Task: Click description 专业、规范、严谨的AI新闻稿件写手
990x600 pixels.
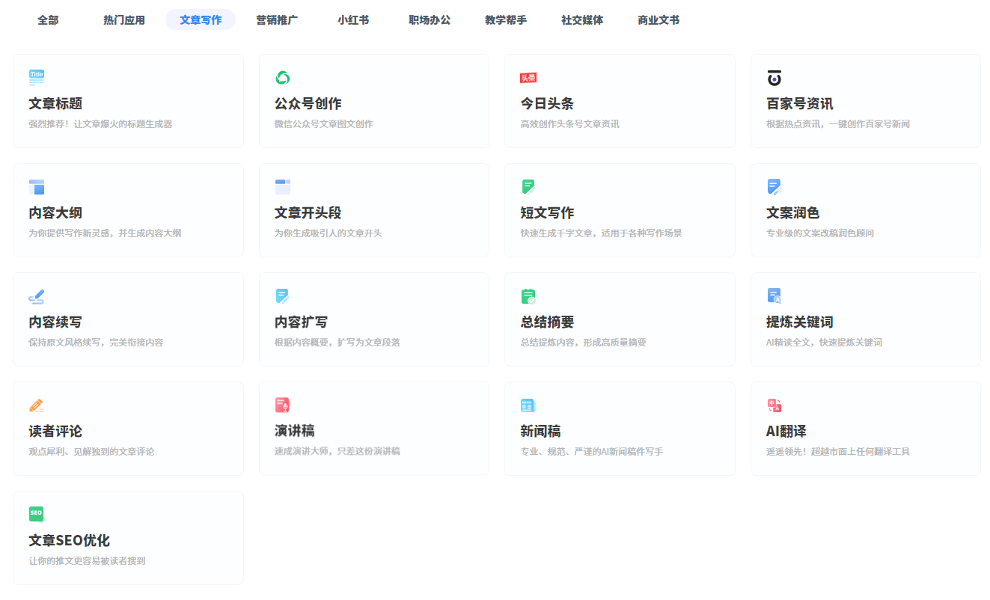Action: pos(591,452)
